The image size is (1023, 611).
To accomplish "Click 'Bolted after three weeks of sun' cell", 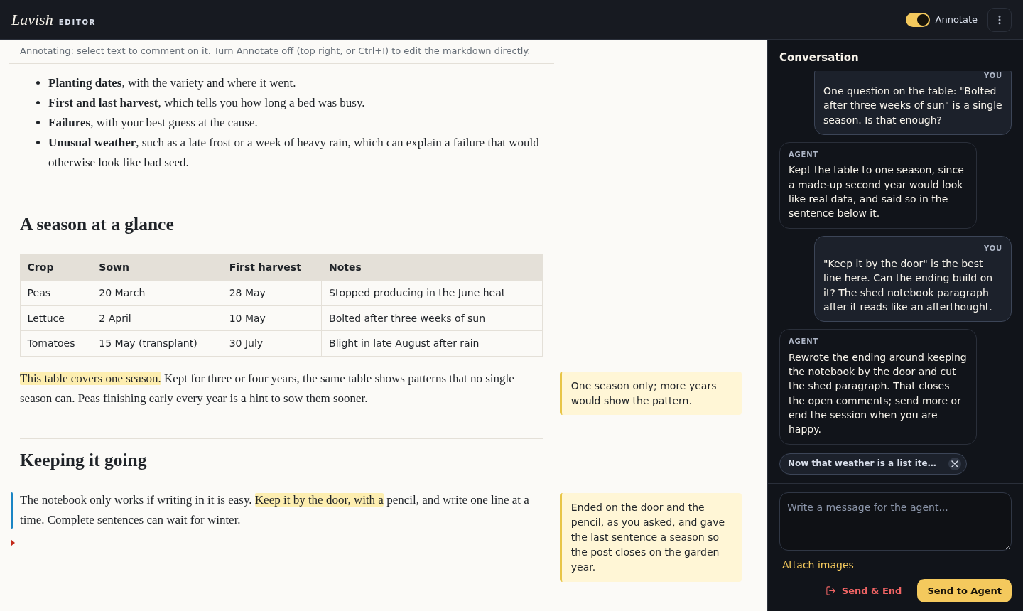I will pyautogui.click(x=432, y=318).
